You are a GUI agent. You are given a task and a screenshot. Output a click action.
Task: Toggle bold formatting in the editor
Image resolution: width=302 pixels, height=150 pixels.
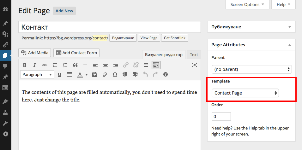pos(25,65)
